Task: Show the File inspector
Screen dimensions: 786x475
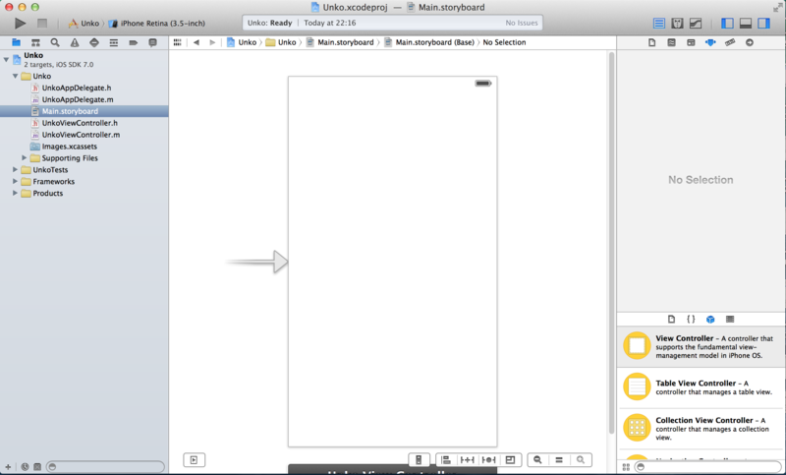Action: point(651,42)
